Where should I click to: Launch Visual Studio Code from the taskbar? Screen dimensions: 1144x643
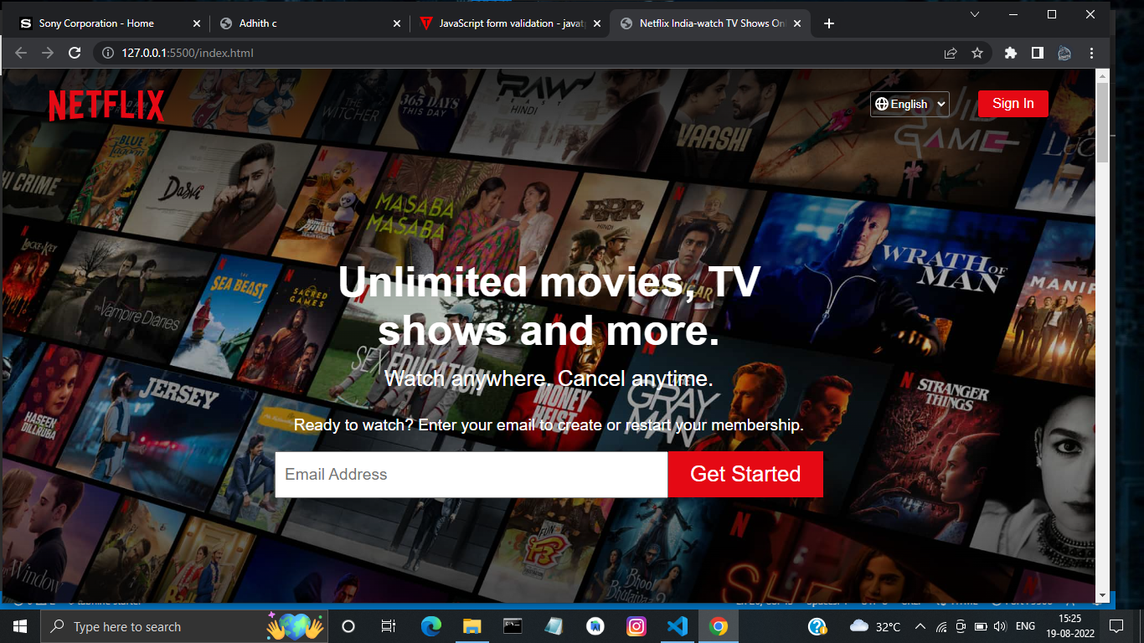pyautogui.click(x=678, y=626)
